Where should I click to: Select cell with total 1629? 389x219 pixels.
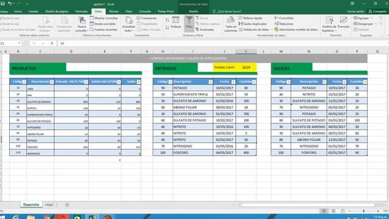point(246,68)
